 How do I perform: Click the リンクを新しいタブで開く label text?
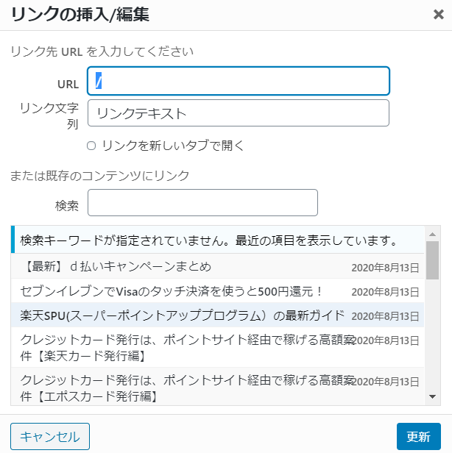tap(173, 146)
